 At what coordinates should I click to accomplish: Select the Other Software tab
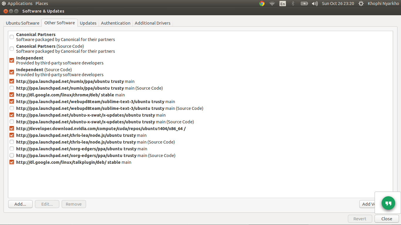click(x=60, y=23)
